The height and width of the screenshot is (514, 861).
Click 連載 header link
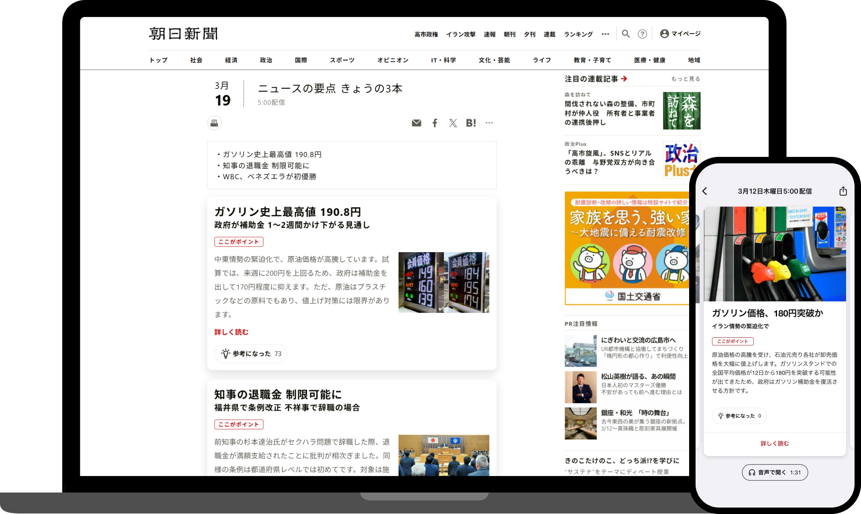pyautogui.click(x=550, y=34)
